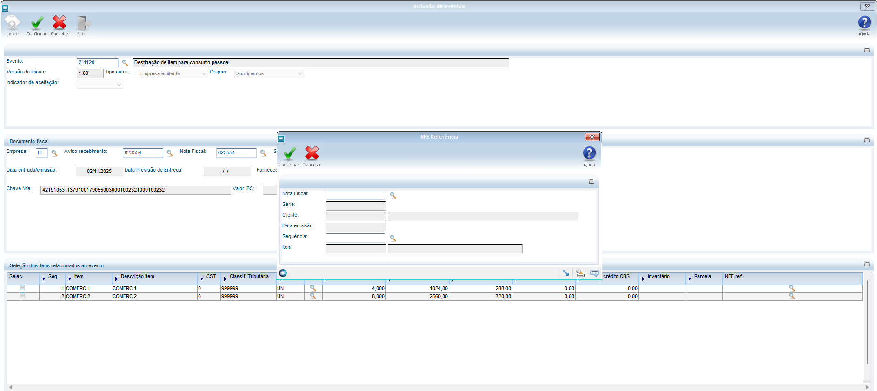Click the Data entrada/emissão field 02/11/2025
Screen dimensions: 877x391
[100, 172]
